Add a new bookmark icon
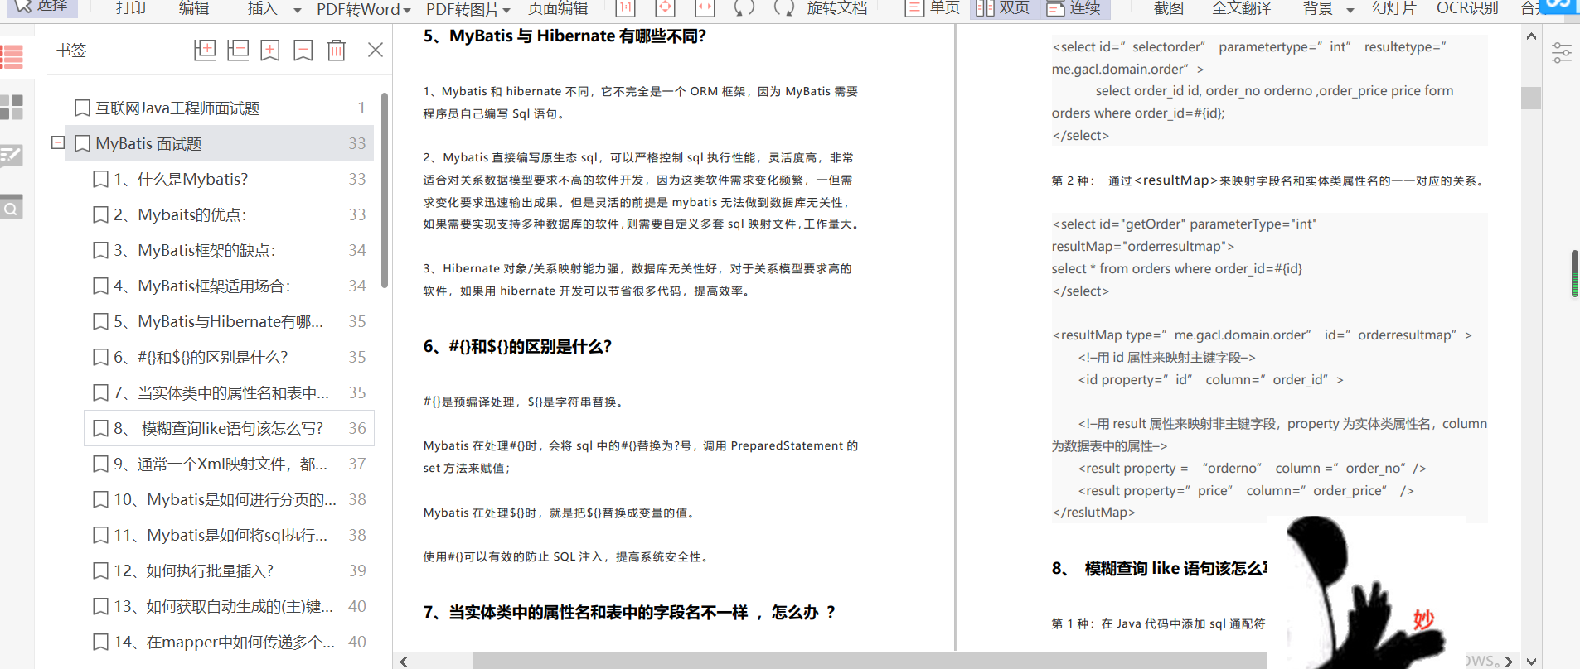The width and height of the screenshot is (1580, 669). point(270,50)
